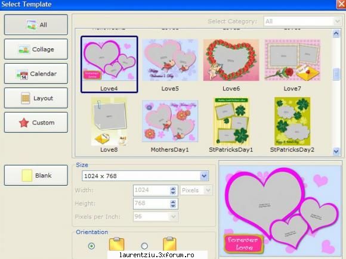Viewport: 346px width, 259px height.
Task: Click the StPatricksDay2 label text
Action: pos(292,150)
